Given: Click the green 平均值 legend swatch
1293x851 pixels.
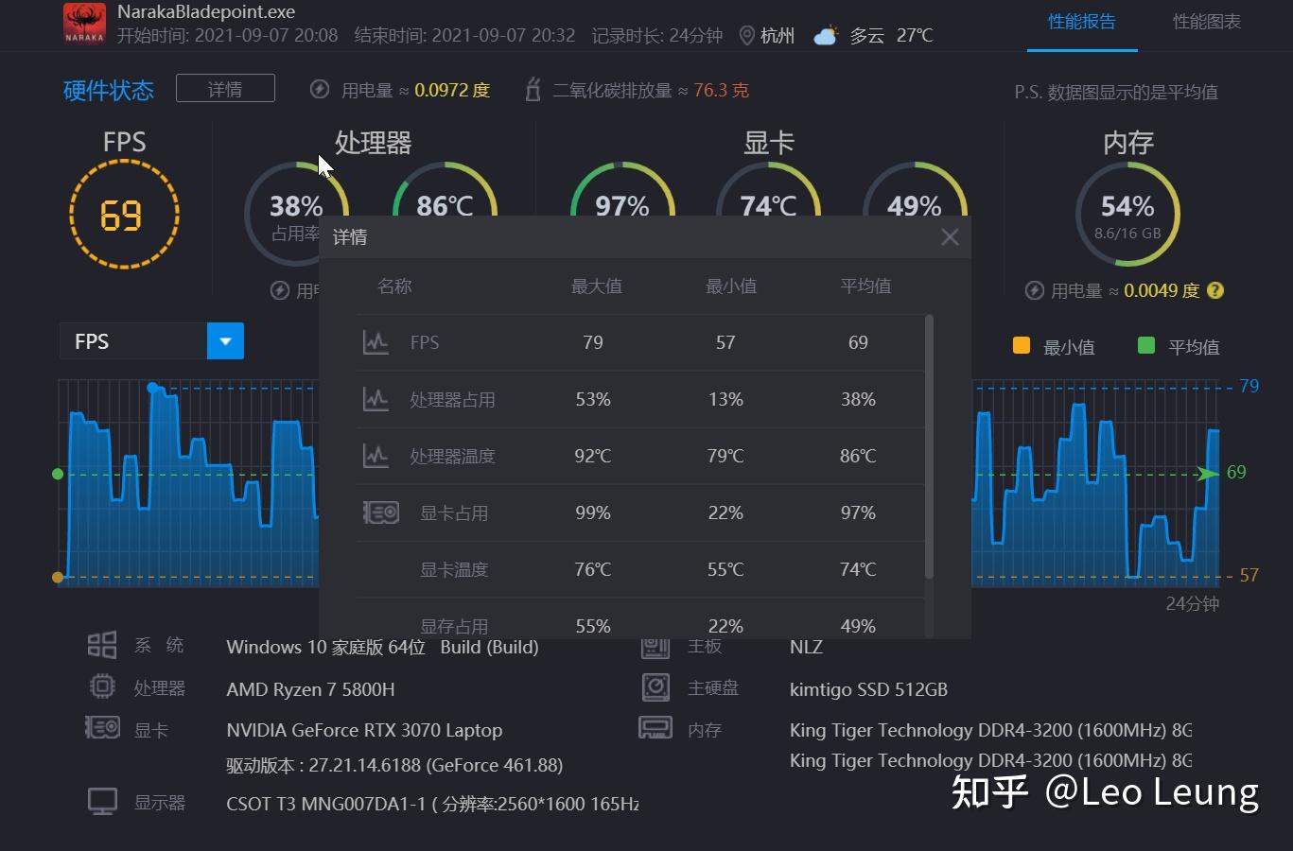Looking at the screenshot, I should [1146, 345].
